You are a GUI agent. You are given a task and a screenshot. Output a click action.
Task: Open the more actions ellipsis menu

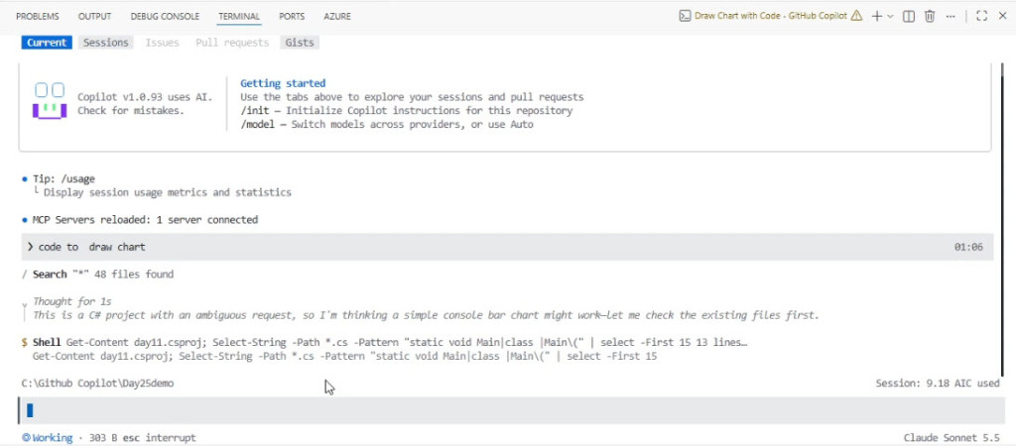(x=951, y=16)
